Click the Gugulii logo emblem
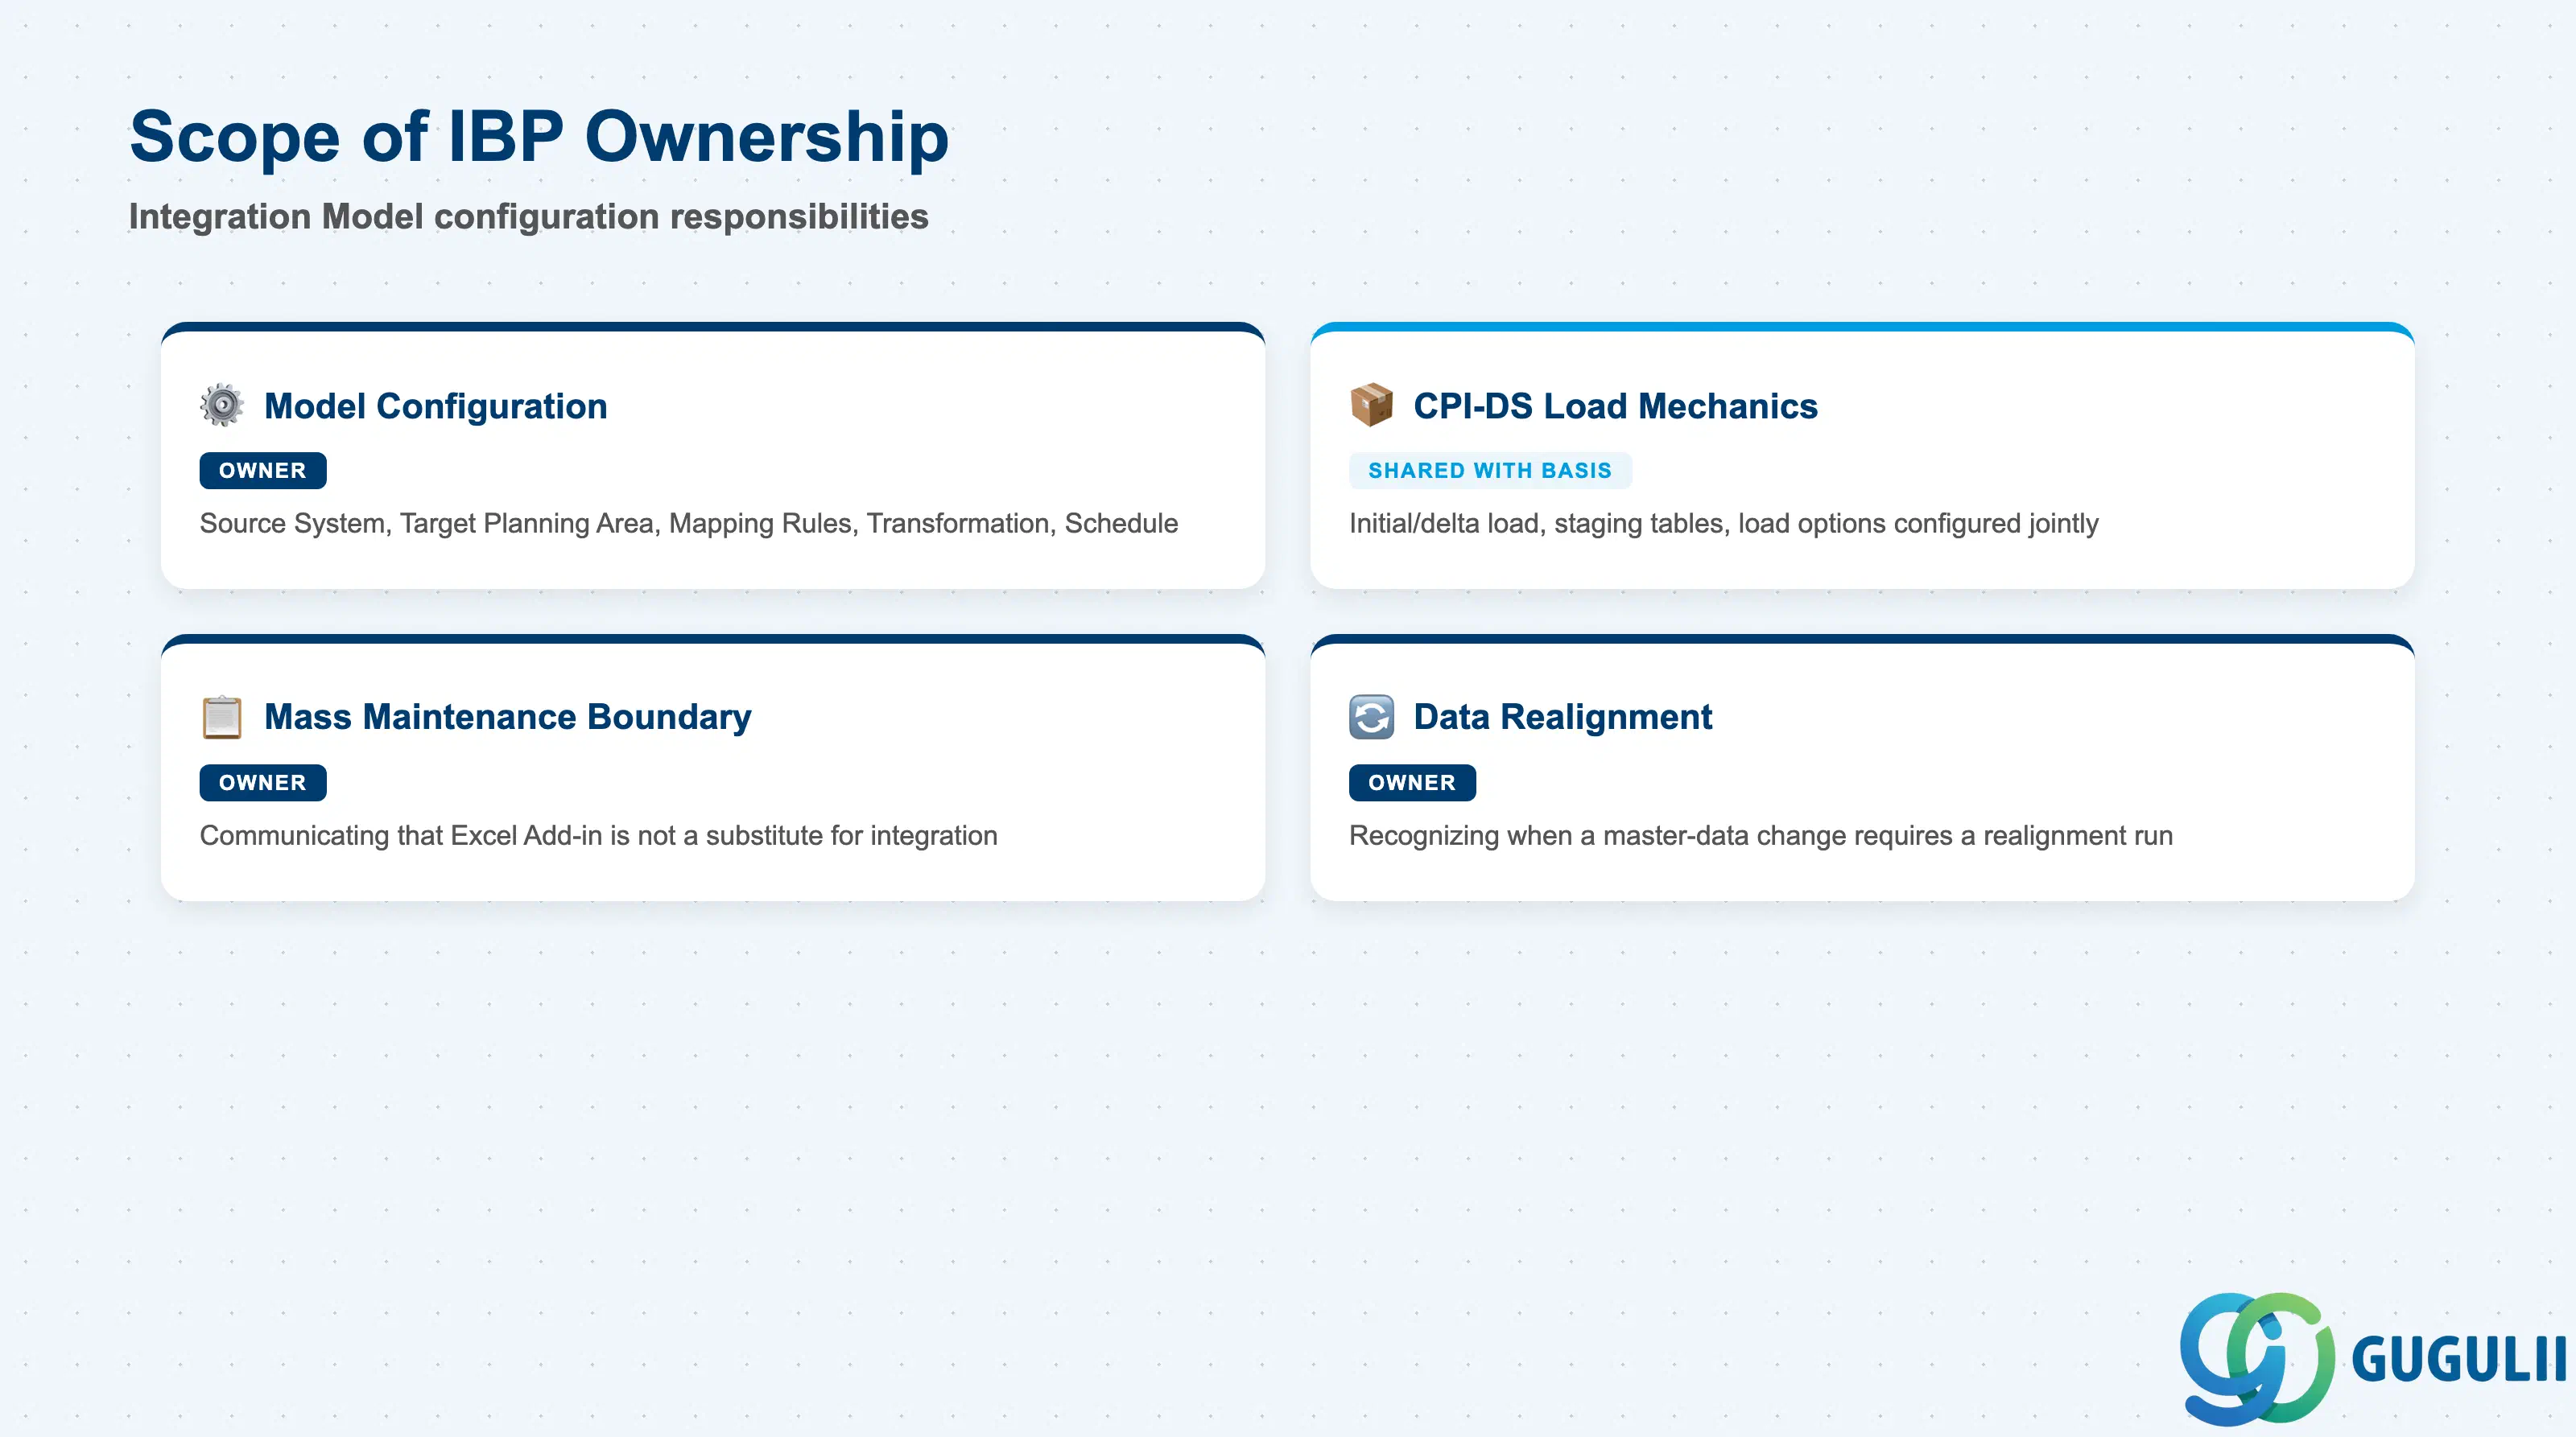 coord(2257,1359)
